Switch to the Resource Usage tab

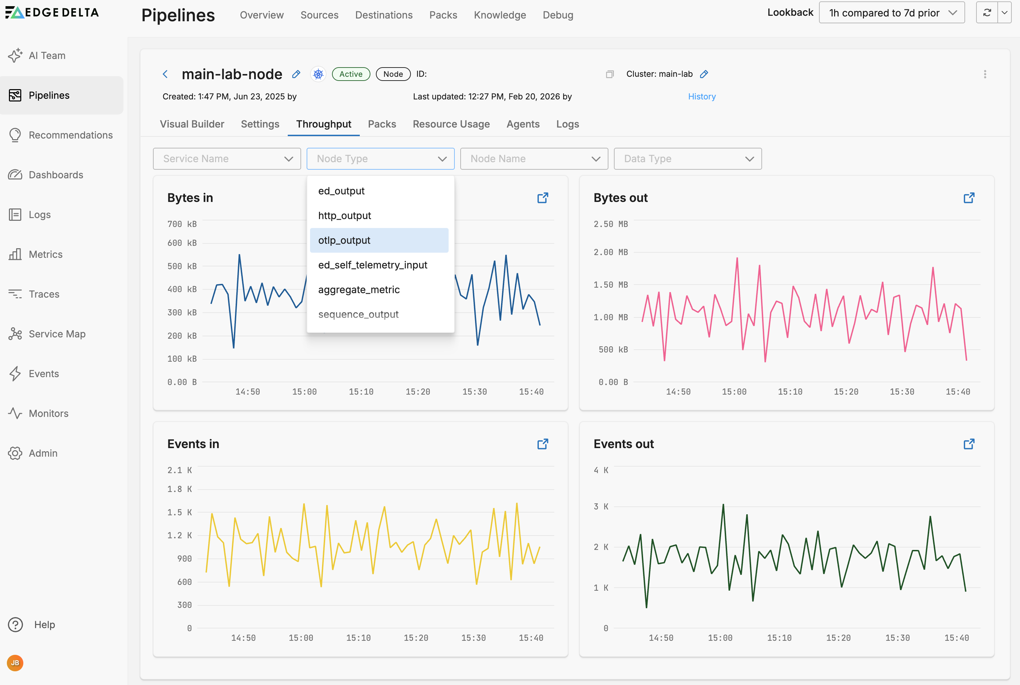[451, 124]
